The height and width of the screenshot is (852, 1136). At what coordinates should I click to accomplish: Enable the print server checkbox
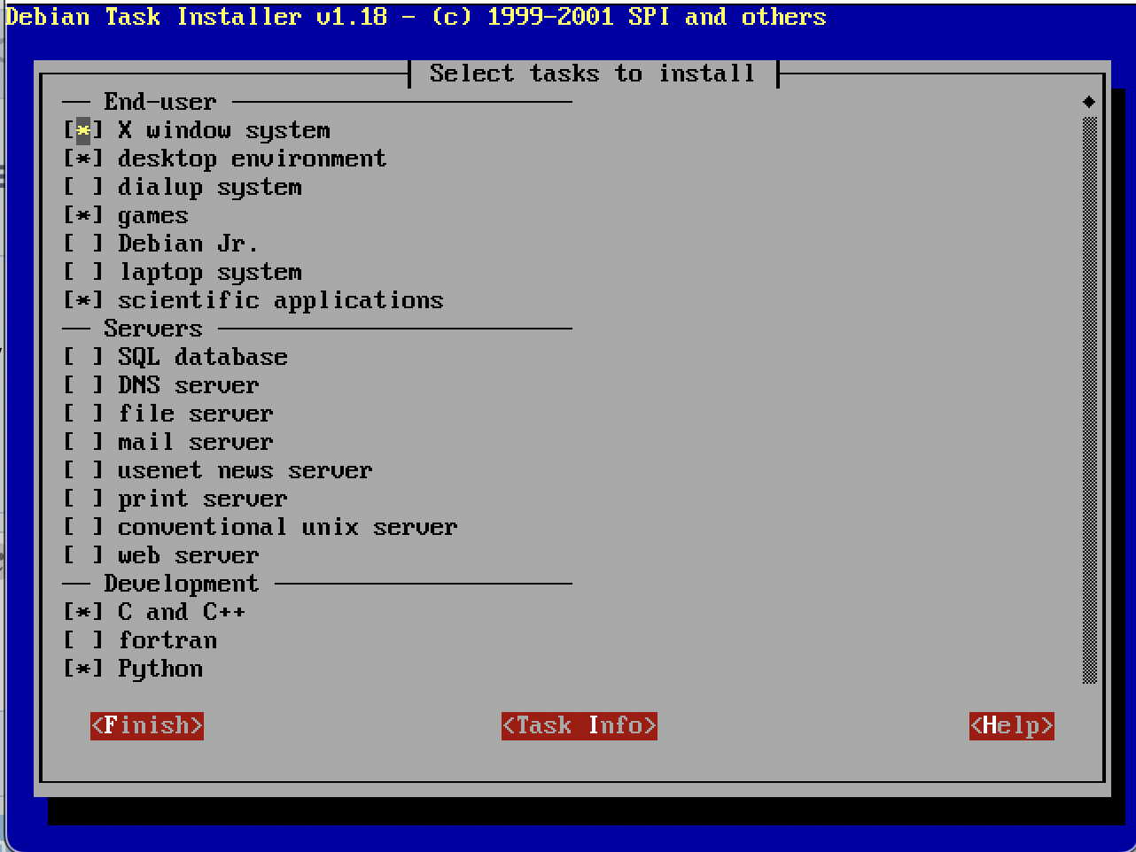(x=83, y=500)
